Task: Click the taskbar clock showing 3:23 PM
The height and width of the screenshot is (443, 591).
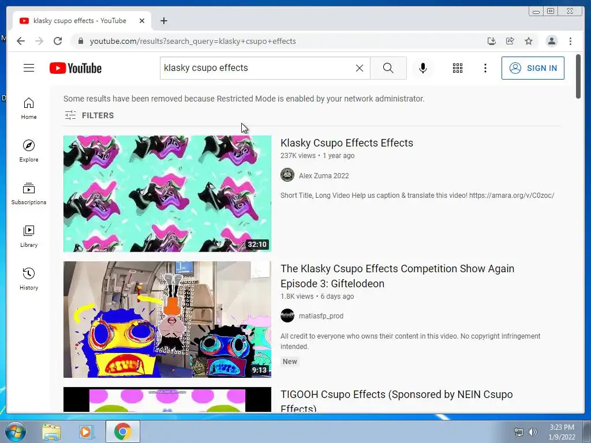Action: 562,432
